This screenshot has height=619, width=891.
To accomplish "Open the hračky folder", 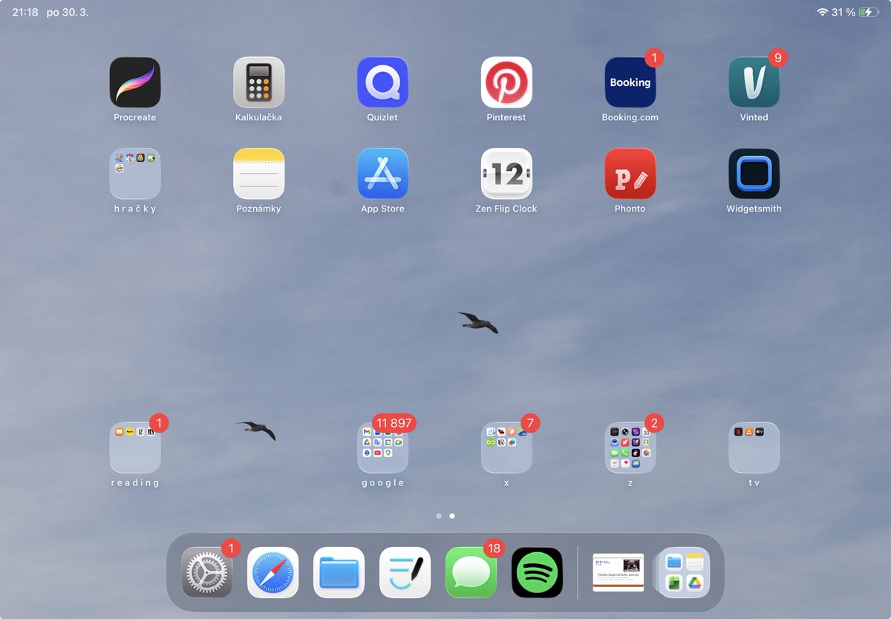I will point(135,174).
